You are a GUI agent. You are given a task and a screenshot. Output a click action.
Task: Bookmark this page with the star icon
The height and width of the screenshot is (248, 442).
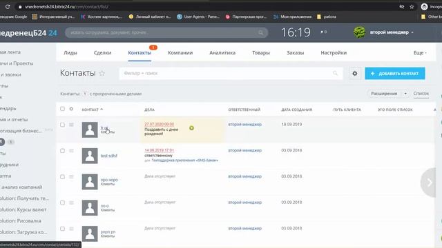412,7
